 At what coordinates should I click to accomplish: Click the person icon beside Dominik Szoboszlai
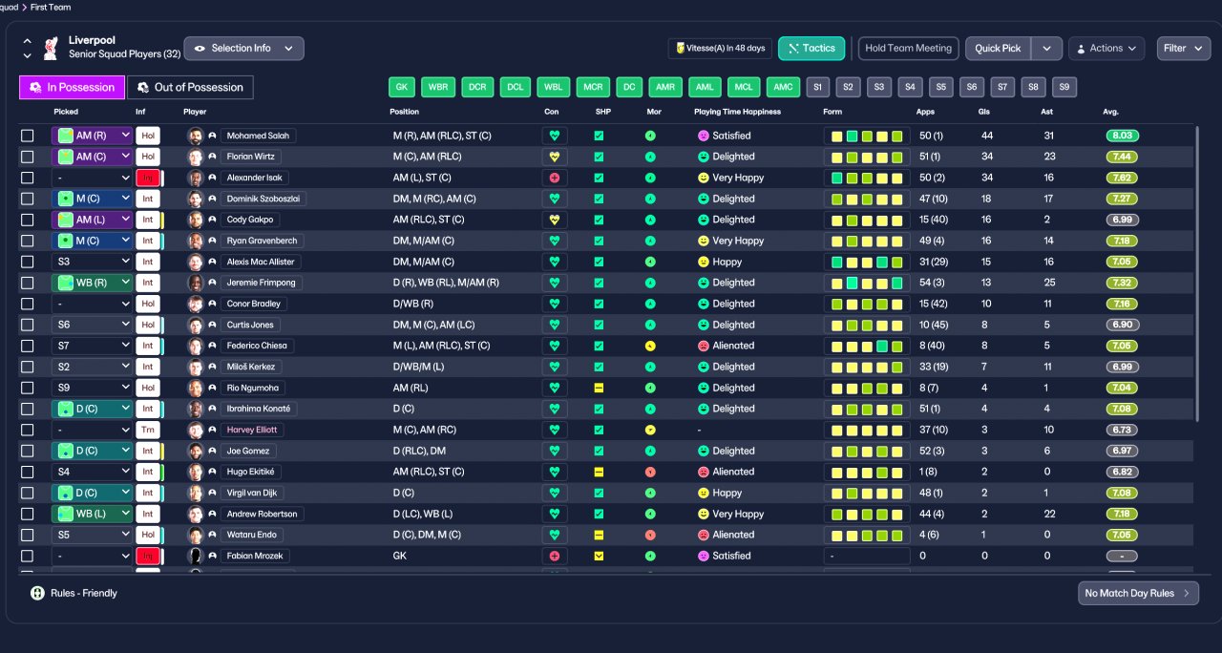point(212,199)
